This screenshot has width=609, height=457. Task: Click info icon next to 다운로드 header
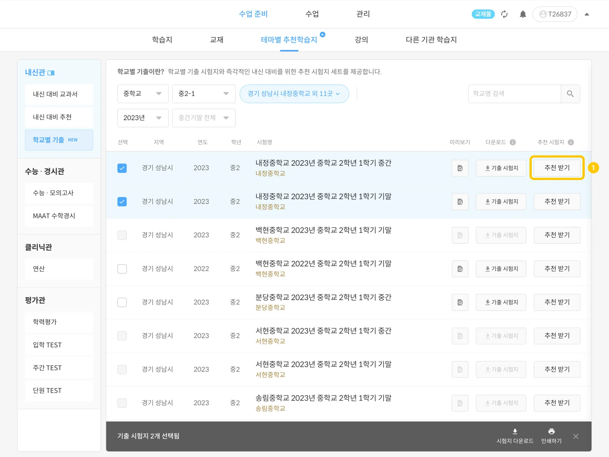(x=513, y=142)
